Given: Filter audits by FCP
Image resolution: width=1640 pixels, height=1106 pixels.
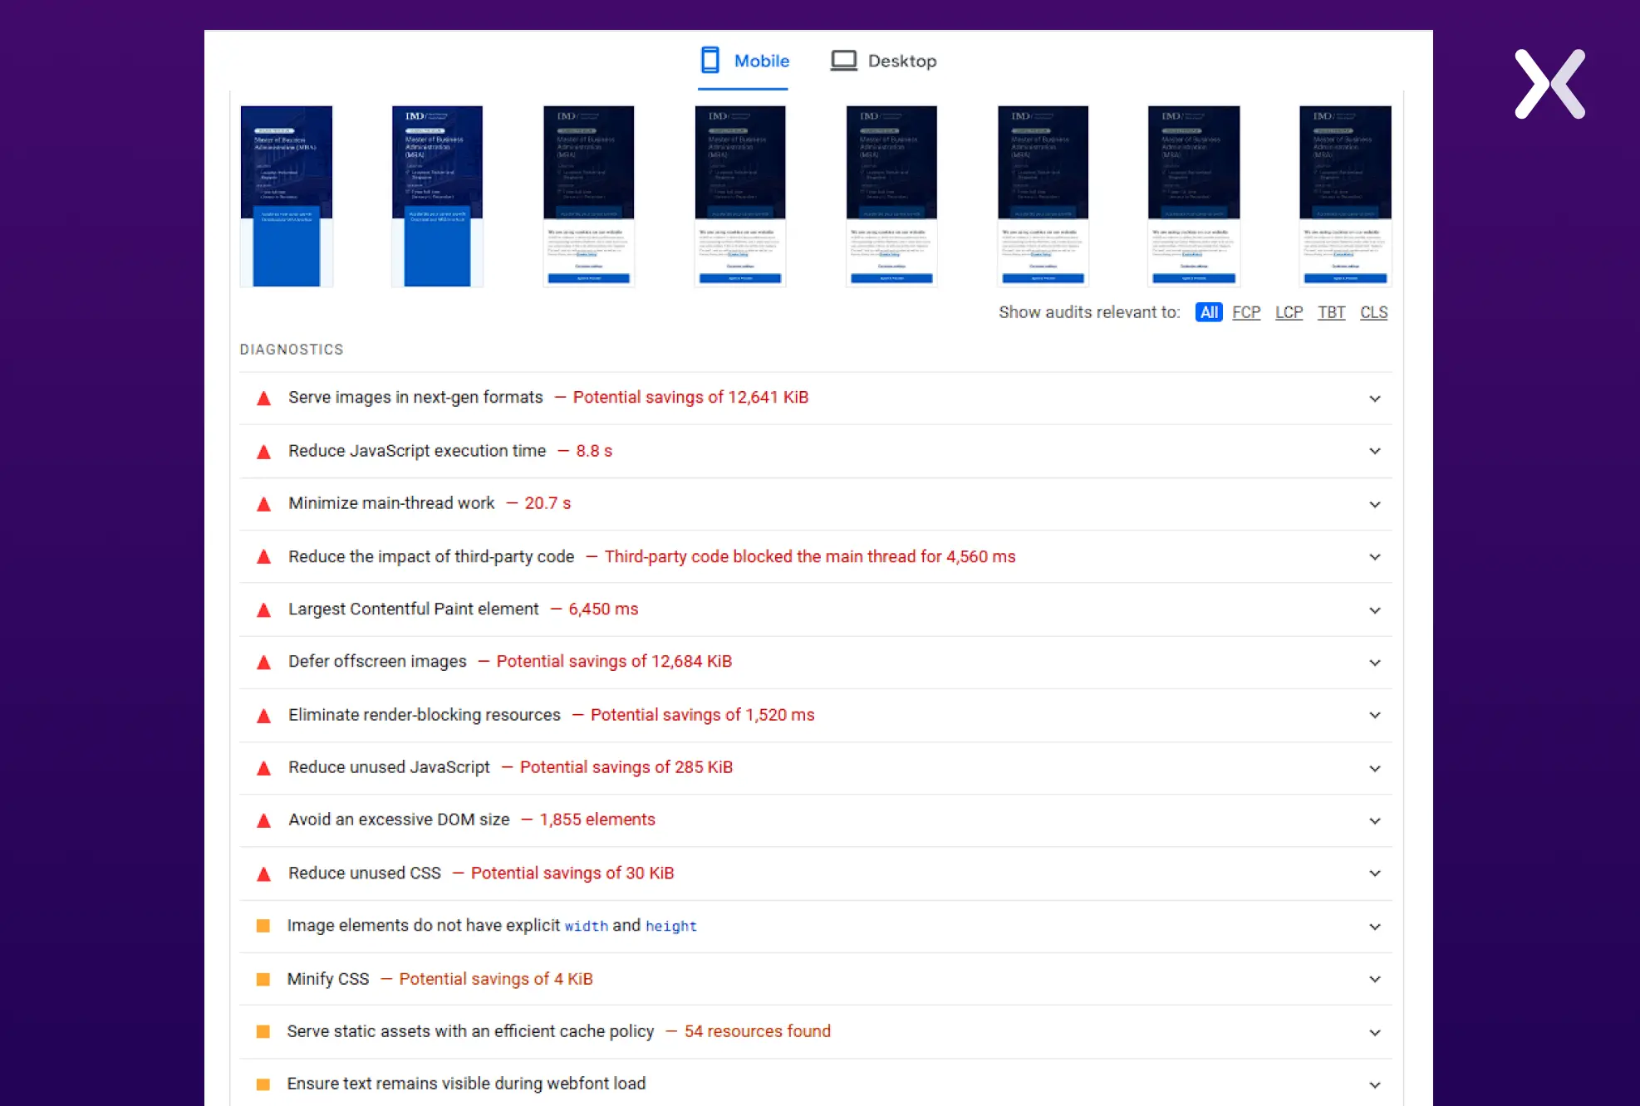Looking at the screenshot, I should point(1245,312).
